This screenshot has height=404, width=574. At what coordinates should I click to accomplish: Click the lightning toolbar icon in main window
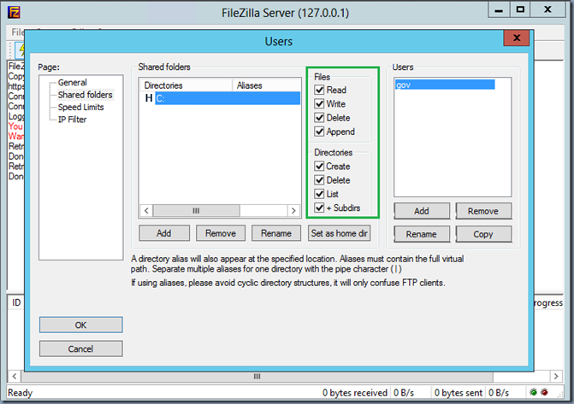21,50
